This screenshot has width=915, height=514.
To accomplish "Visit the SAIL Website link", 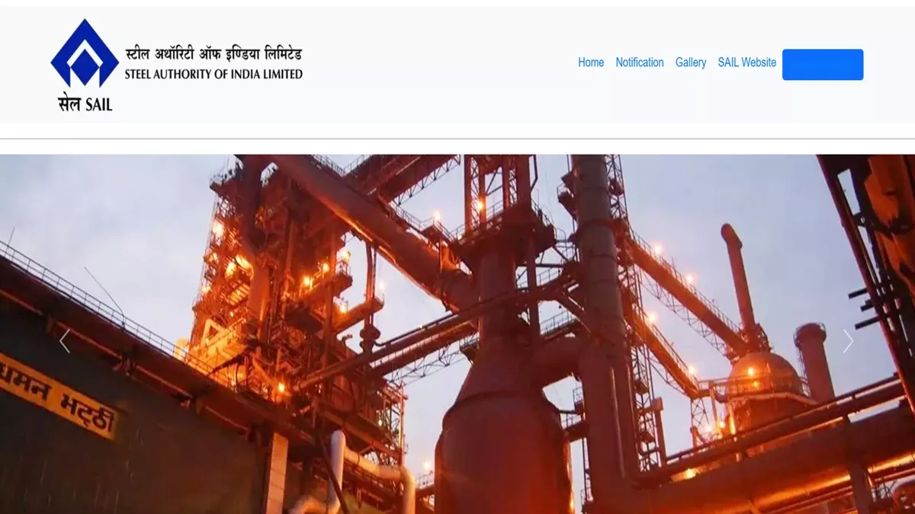I will (747, 62).
